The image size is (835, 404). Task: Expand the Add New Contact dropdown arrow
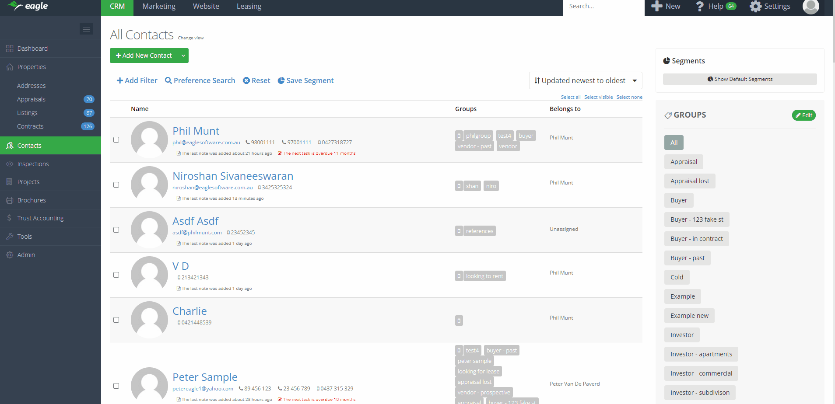click(183, 56)
